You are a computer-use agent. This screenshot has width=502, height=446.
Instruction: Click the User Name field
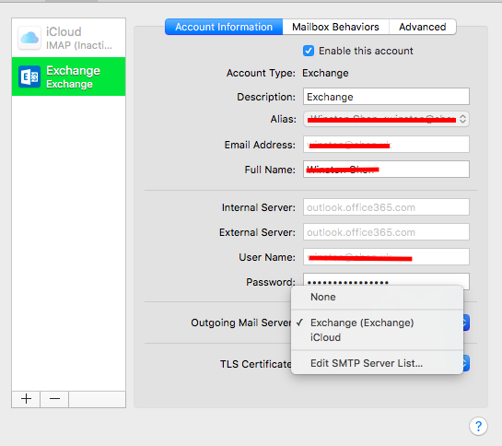point(386,257)
